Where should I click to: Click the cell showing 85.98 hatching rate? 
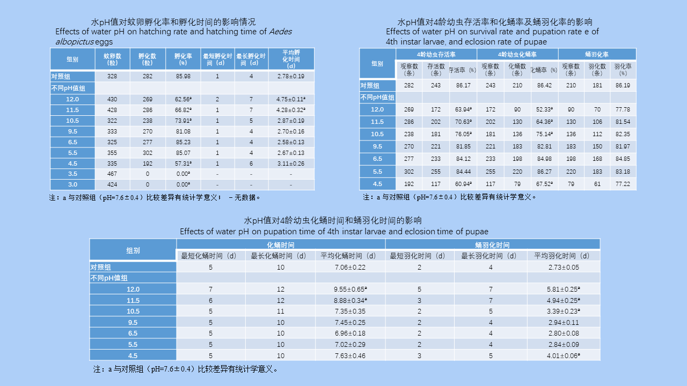point(183,77)
